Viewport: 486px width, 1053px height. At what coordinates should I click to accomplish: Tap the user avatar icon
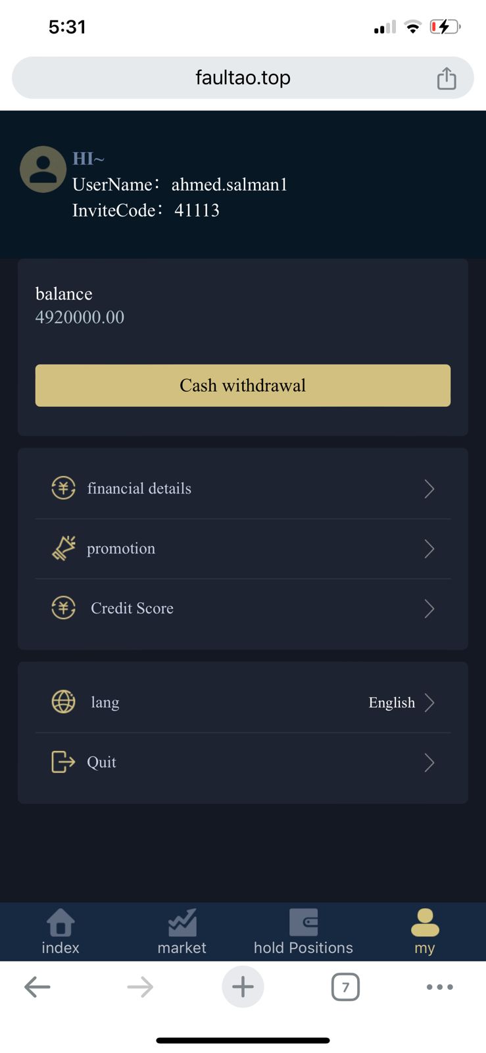point(43,169)
